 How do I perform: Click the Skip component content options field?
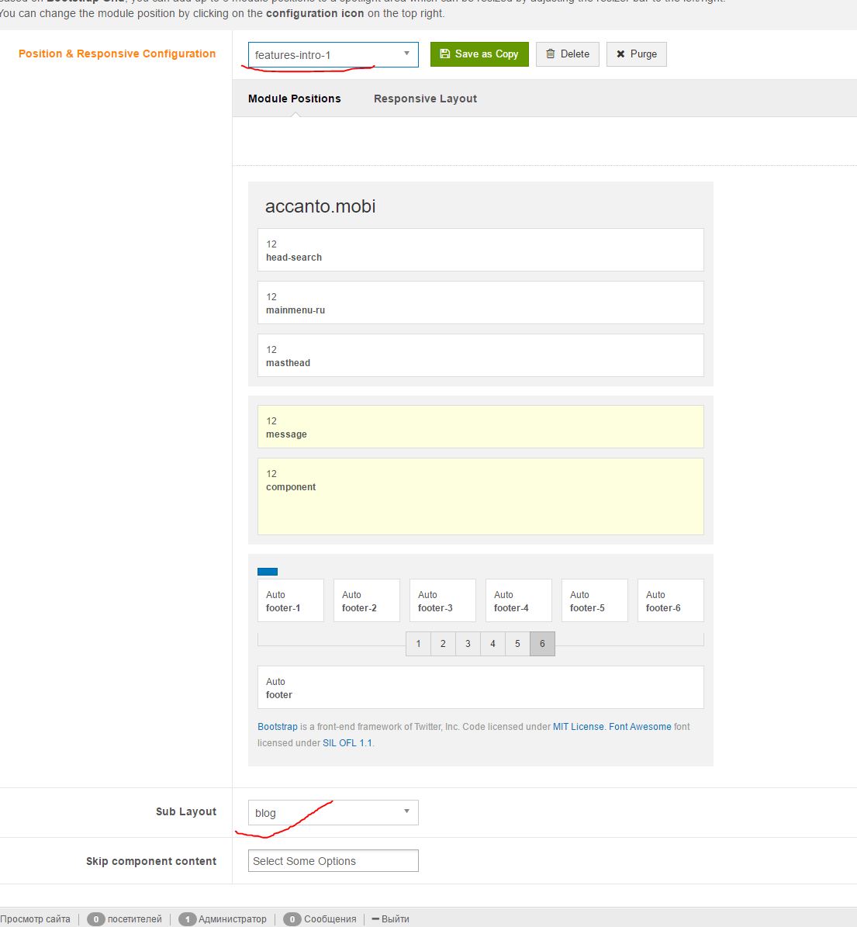click(x=333, y=861)
